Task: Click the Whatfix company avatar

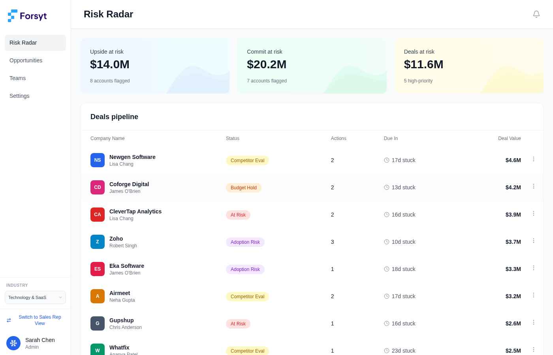Action: 98,350
